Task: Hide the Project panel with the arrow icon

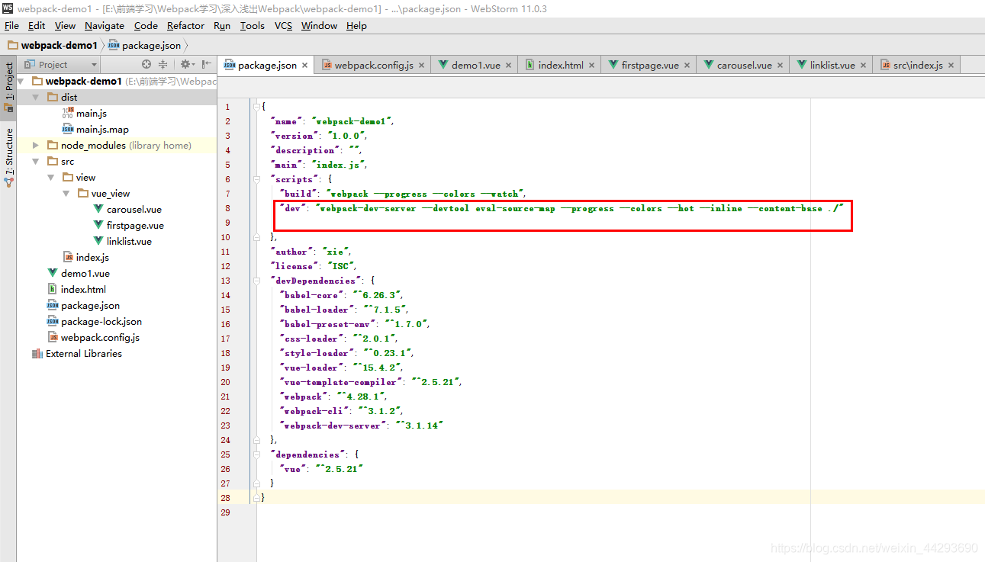Action: 206,65
